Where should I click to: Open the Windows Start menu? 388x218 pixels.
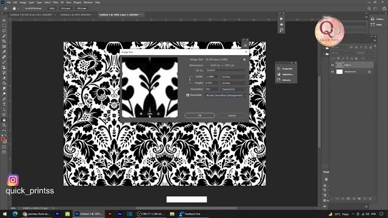point(4,214)
